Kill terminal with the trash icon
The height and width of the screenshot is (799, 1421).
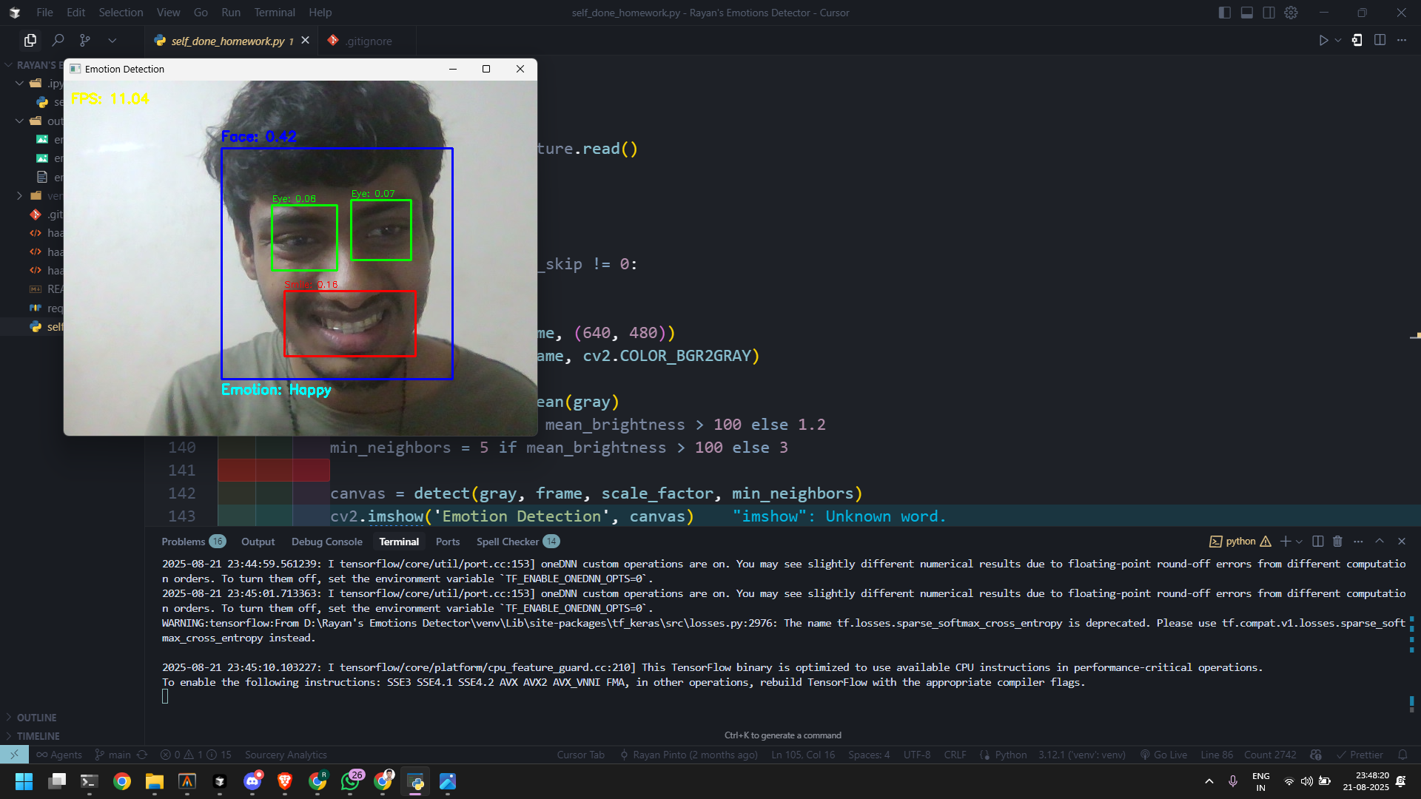coord(1337,542)
